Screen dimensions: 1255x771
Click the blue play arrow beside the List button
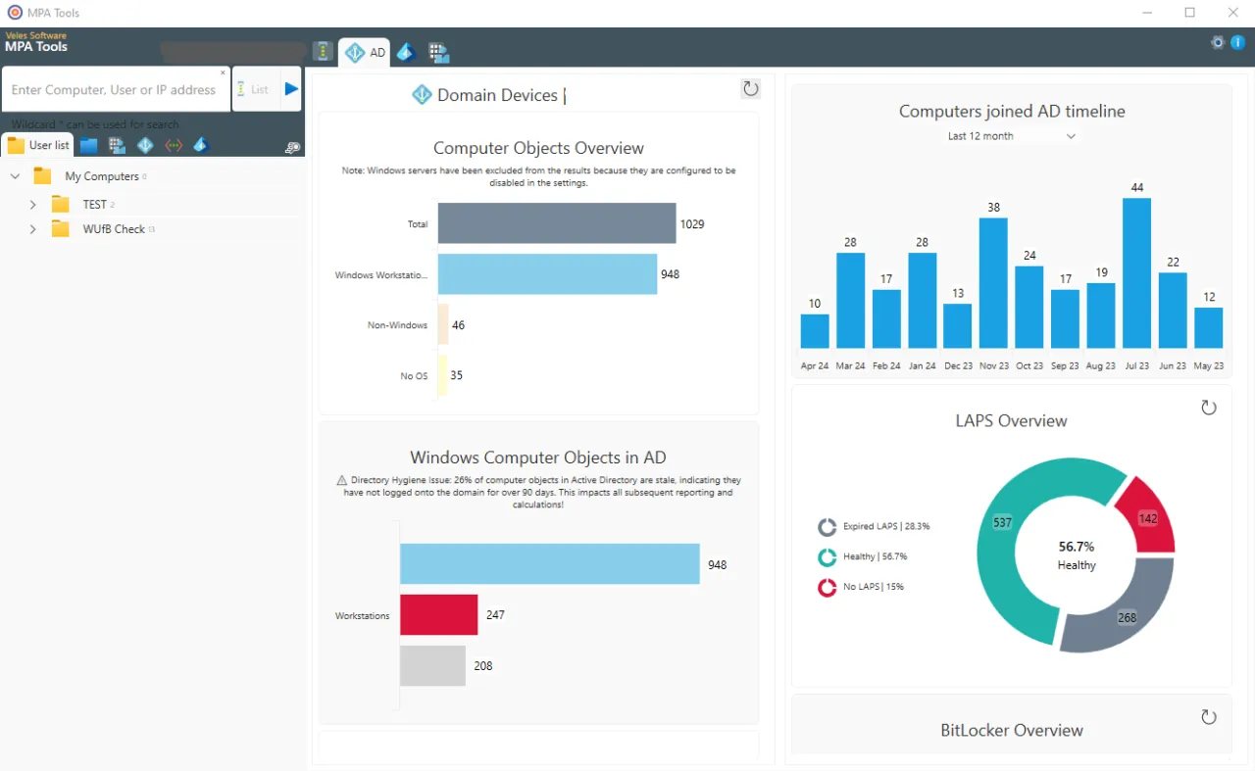291,89
